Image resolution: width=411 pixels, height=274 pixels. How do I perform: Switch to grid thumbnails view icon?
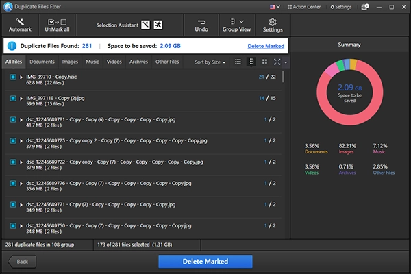point(264,62)
